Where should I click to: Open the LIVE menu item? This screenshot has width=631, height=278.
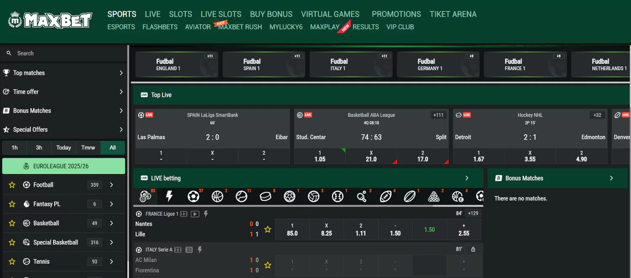point(153,14)
